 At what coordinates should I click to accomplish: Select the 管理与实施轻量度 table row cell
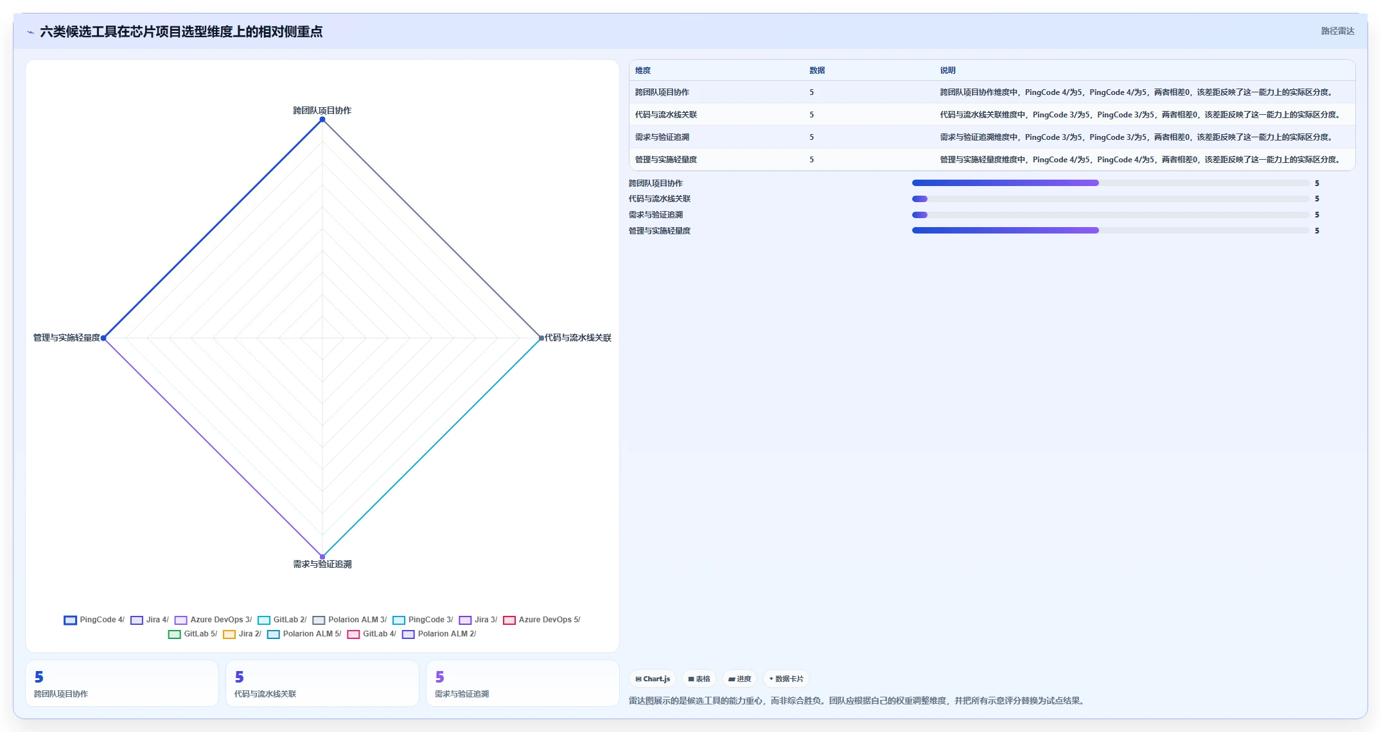tap(666, 160)
